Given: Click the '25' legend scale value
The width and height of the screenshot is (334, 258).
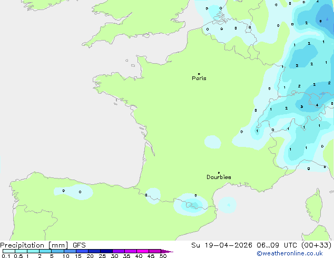Looking at the screenshot, I should [102, 256].
